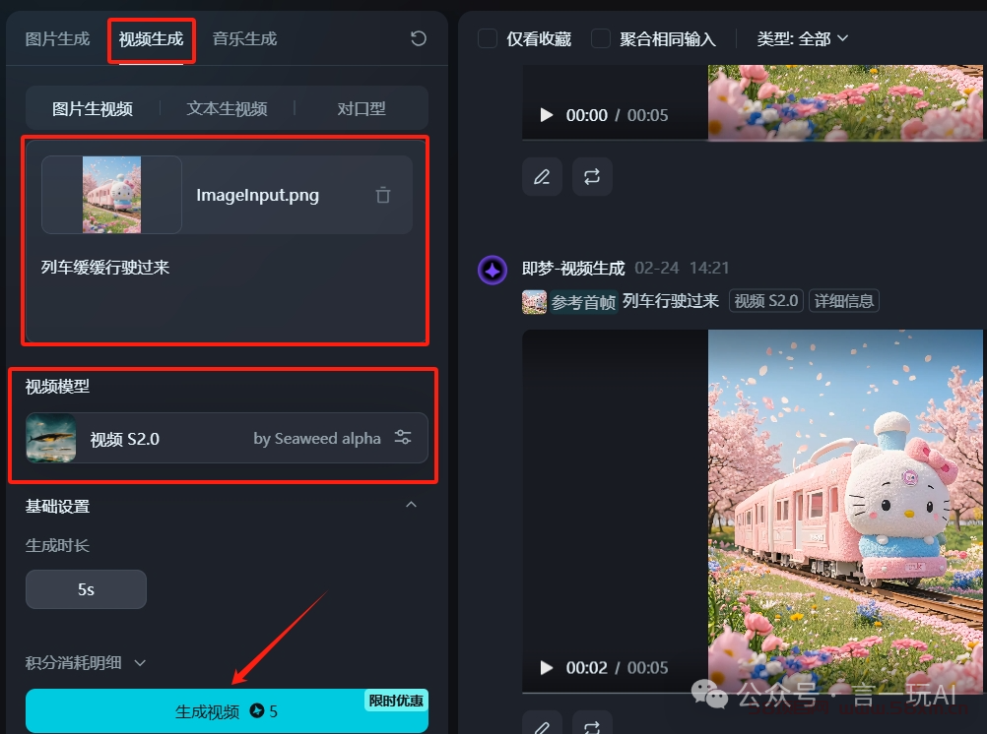Click the 视频模型 heading
Image resolution: width=987 pixels, height=734 pixels.
click(57, 386)
